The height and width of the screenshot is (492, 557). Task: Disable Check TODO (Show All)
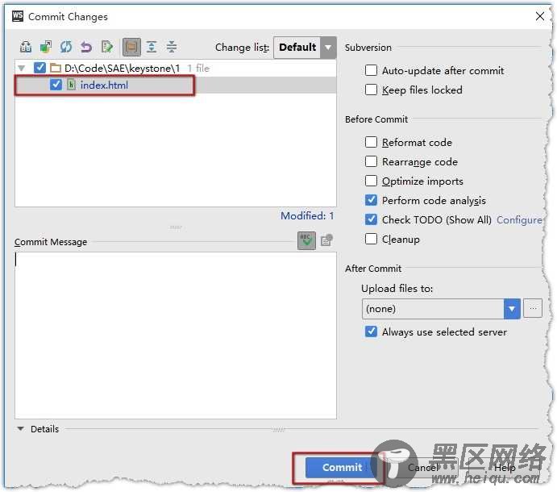click(371, 219)
